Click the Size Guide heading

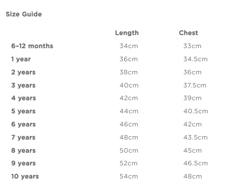23,14
